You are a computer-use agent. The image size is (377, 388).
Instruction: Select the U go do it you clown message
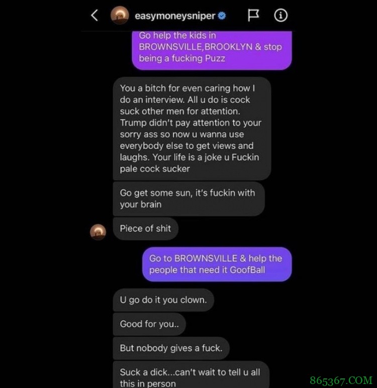pyautogui.click(x=163, y=300)
